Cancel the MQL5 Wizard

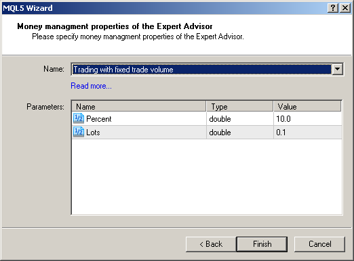click(x=319, y=244)
